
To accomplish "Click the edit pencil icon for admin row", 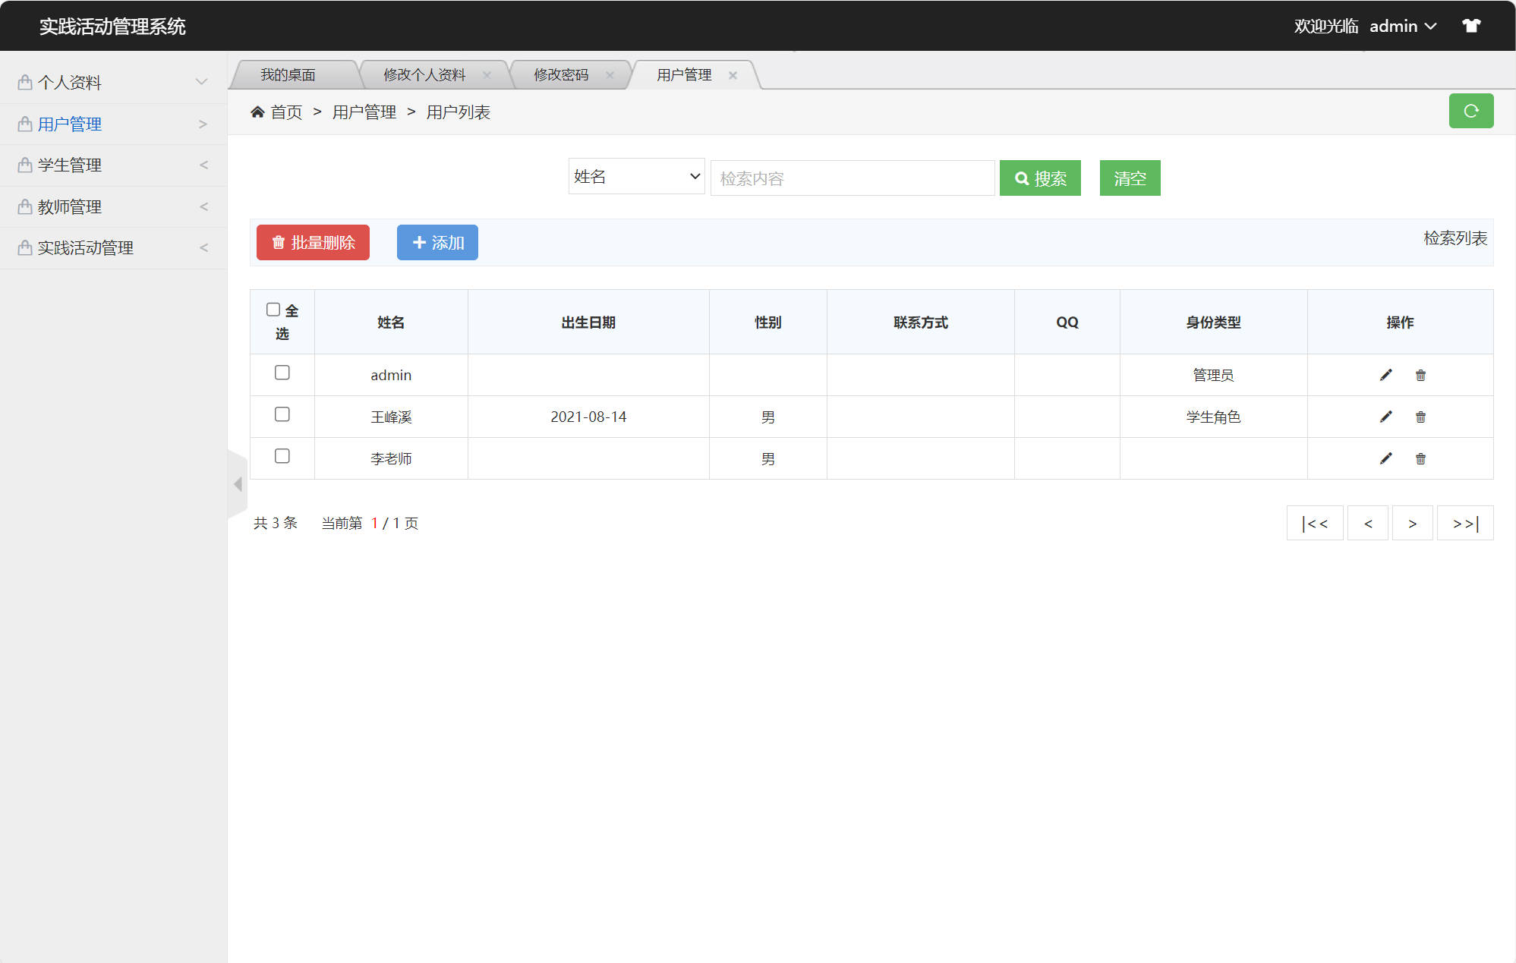I will click(x=1386, y=374).
